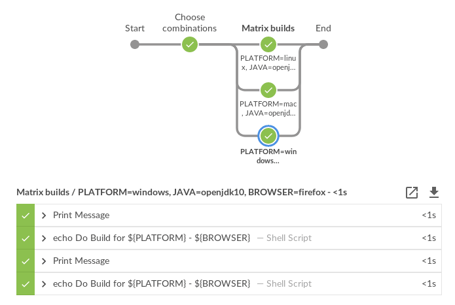The width and height of the screenshot is (455, 305).
Task: Click the Matrix builds / PLATFORM=windows steps header
Action: pyautogui.click(x=181, y=192)
